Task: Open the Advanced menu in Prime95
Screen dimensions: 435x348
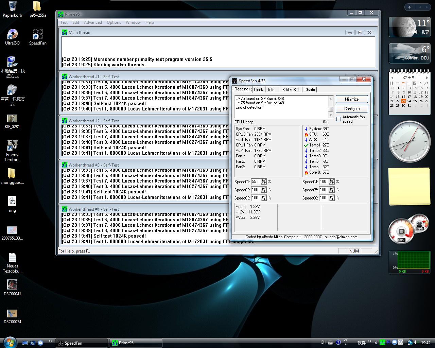Action: coord(93,22)
